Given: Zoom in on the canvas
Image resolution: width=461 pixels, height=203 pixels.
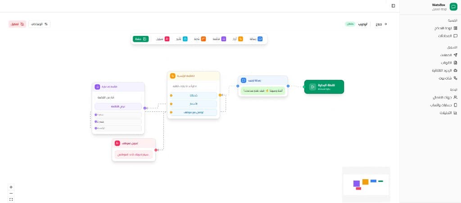Looking at the screenshot, I should coord(11,187).
